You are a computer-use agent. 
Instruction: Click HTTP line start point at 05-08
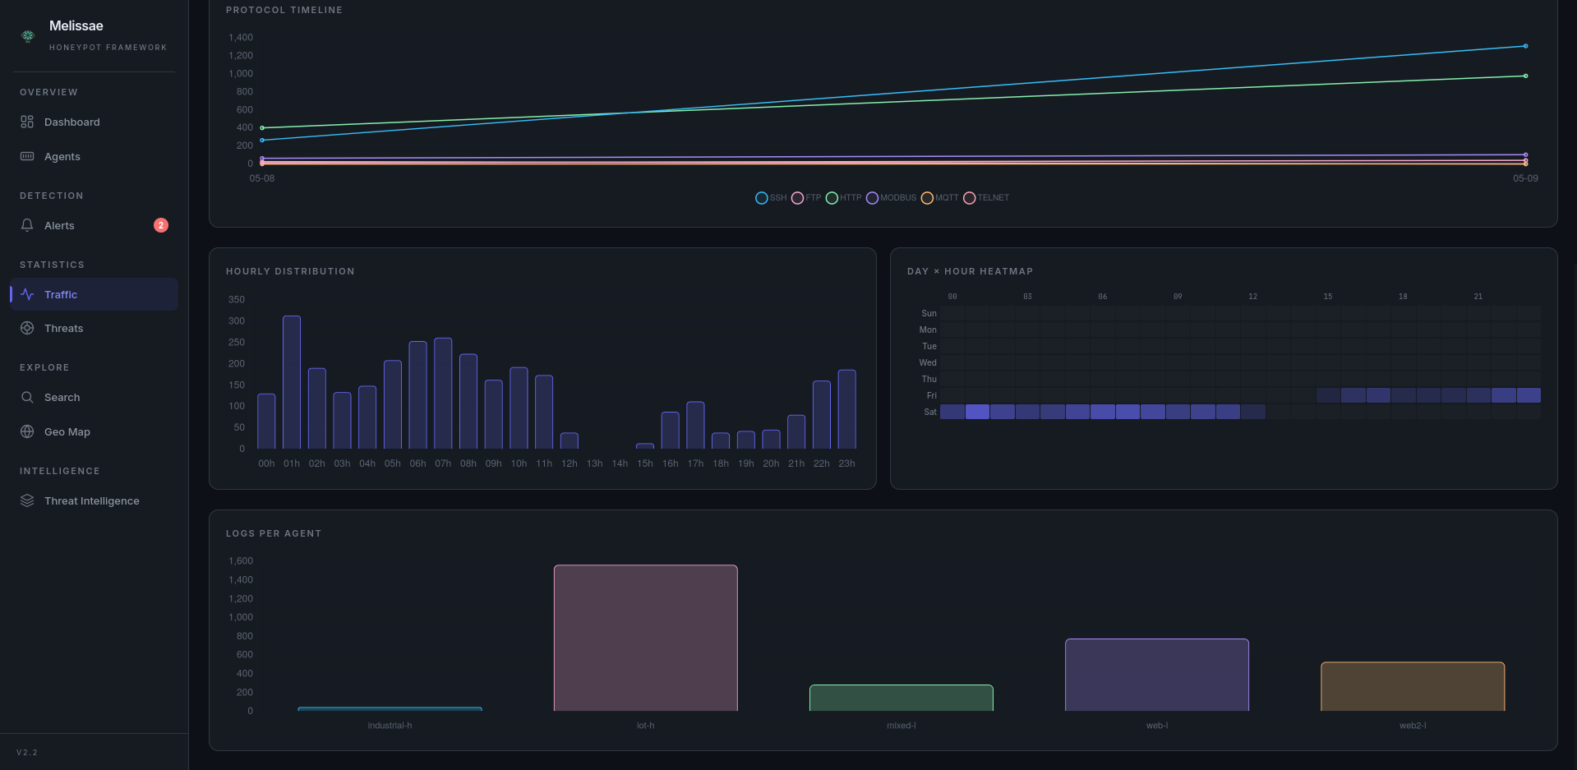(x=262, y=128)
